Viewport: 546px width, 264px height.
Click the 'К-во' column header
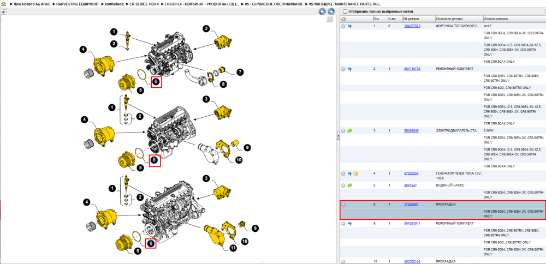click(394, 19)
